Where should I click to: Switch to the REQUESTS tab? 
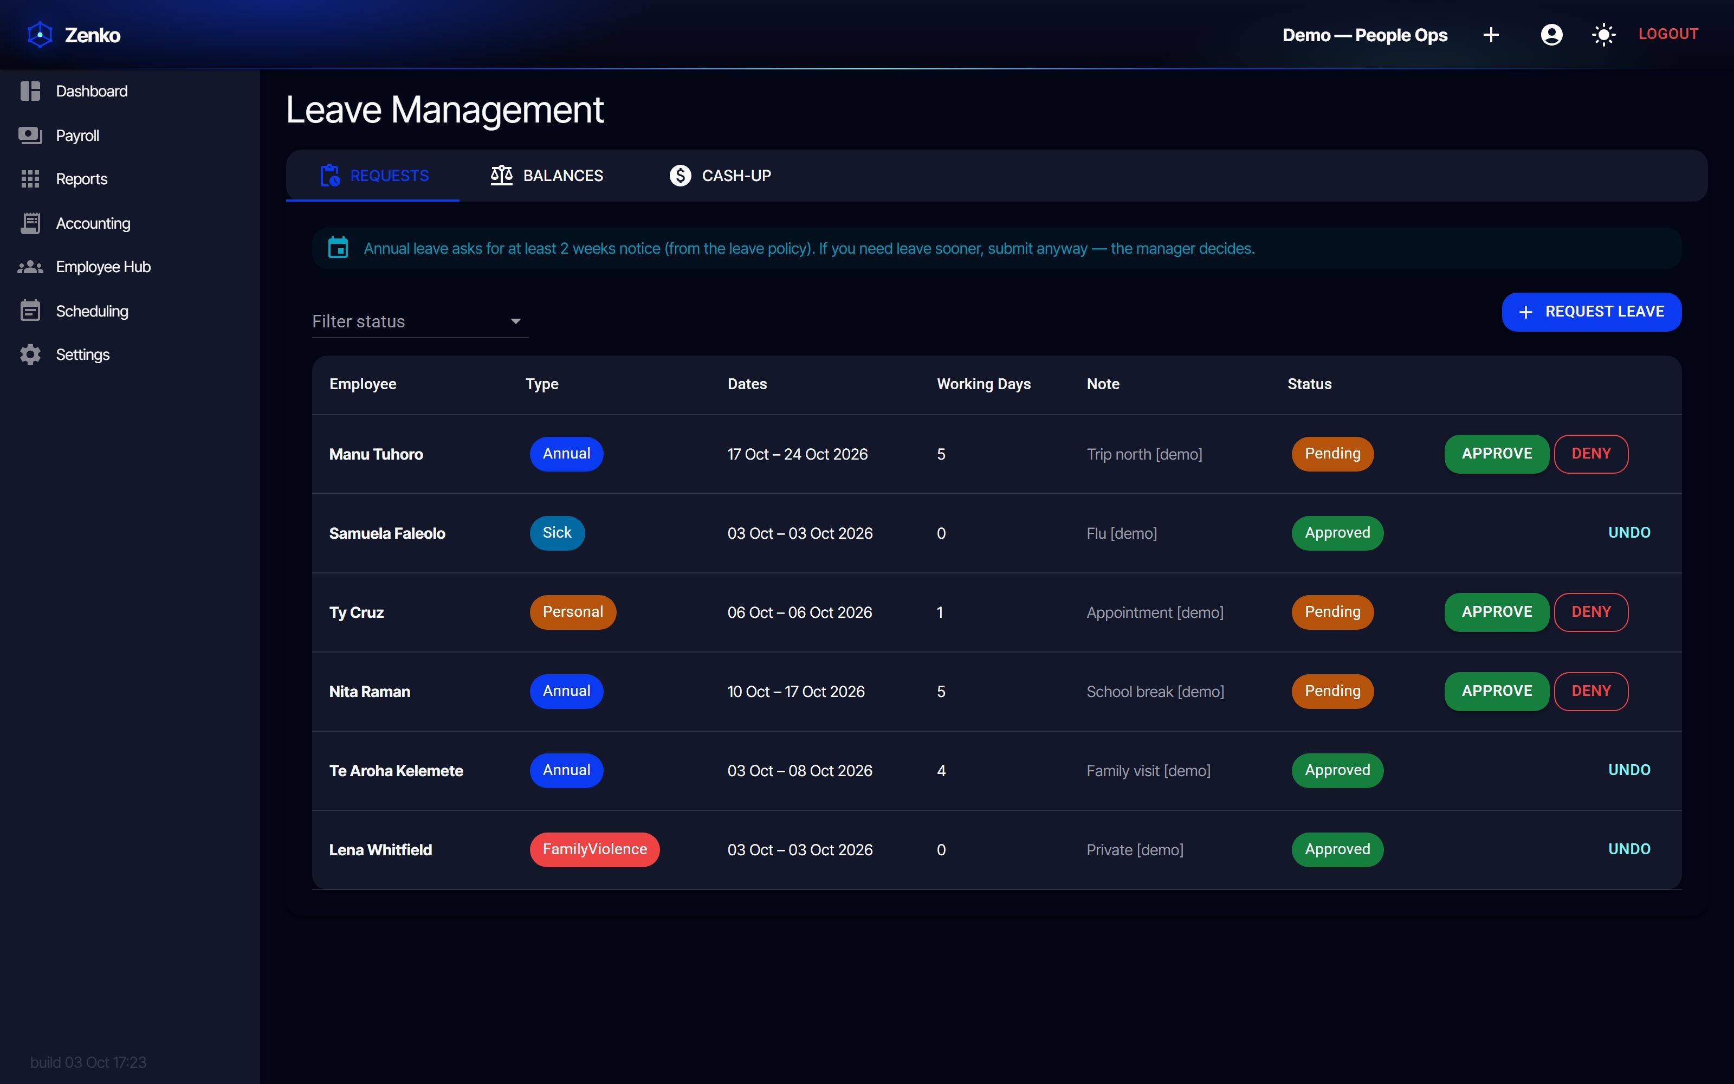(x=373, y=175)
